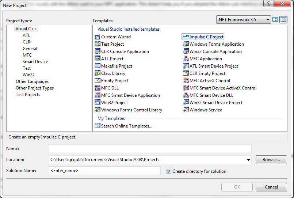Viewport: 294px width, 198px height.
Task: Select Windows Forms Control Library icon
Action: (x=97, y=110)
